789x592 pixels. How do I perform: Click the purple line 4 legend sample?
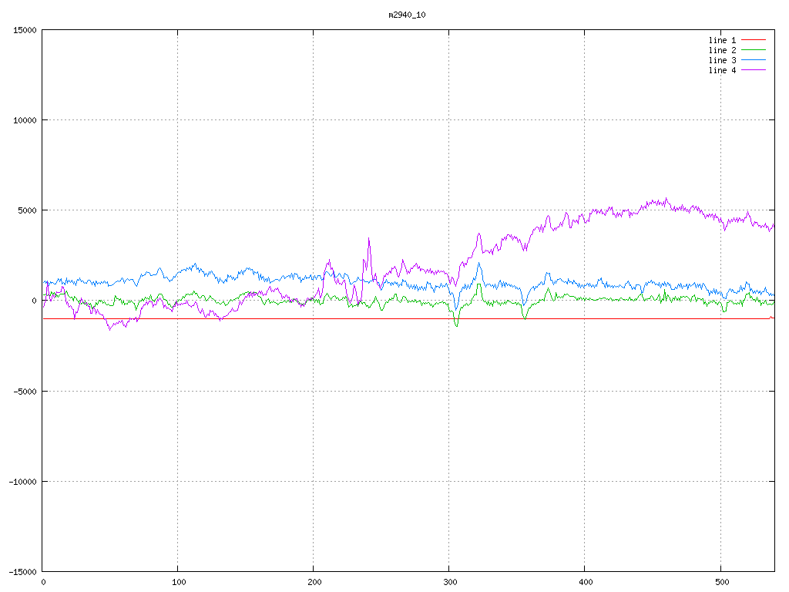tap(755, 70)
